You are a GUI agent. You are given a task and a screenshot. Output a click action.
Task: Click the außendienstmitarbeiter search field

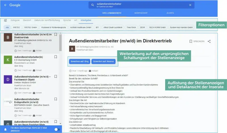pos(141,5)
